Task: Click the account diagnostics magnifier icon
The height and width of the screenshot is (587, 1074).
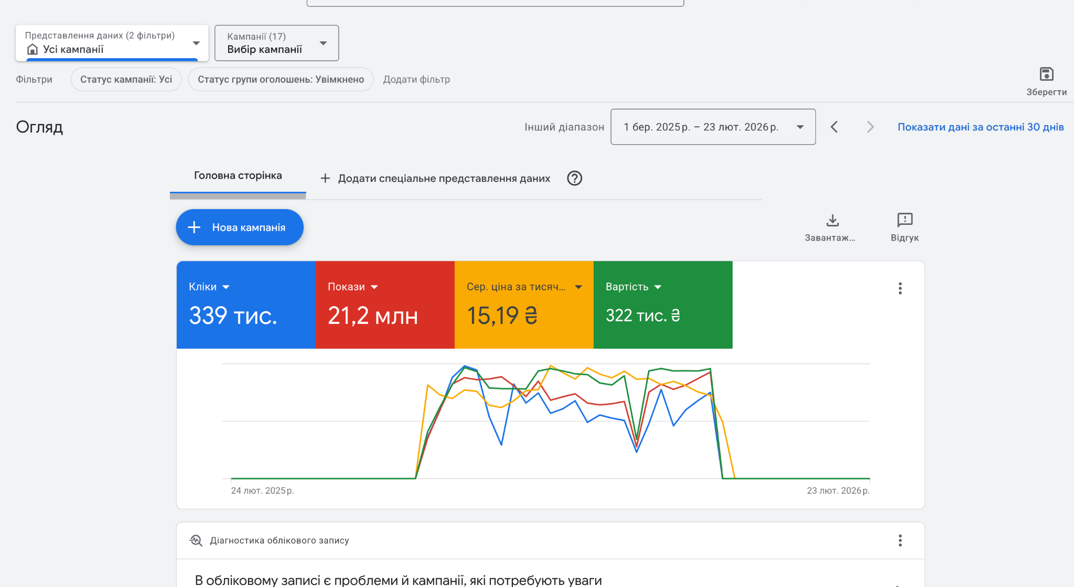Action: [196, 540]
